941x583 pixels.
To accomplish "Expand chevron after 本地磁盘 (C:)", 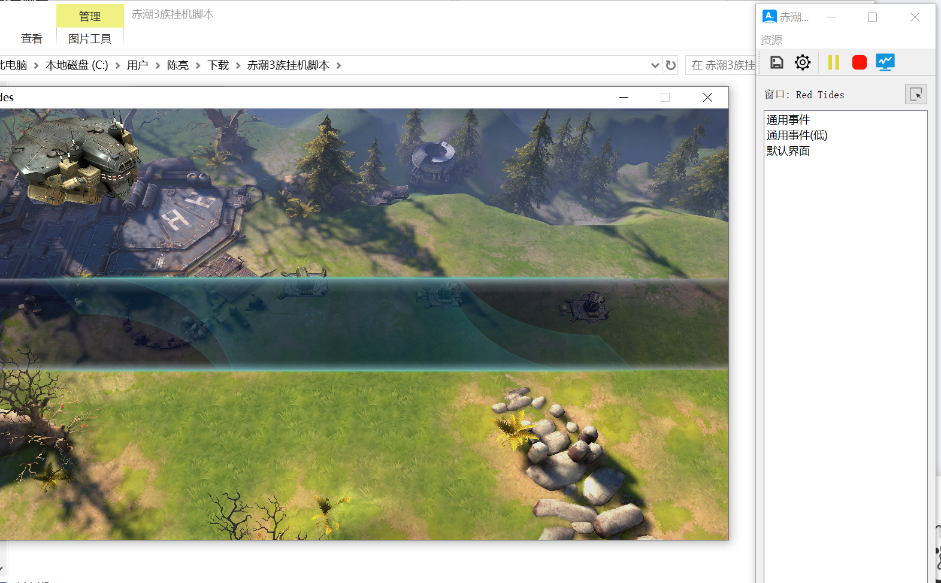I will (117, 65).
